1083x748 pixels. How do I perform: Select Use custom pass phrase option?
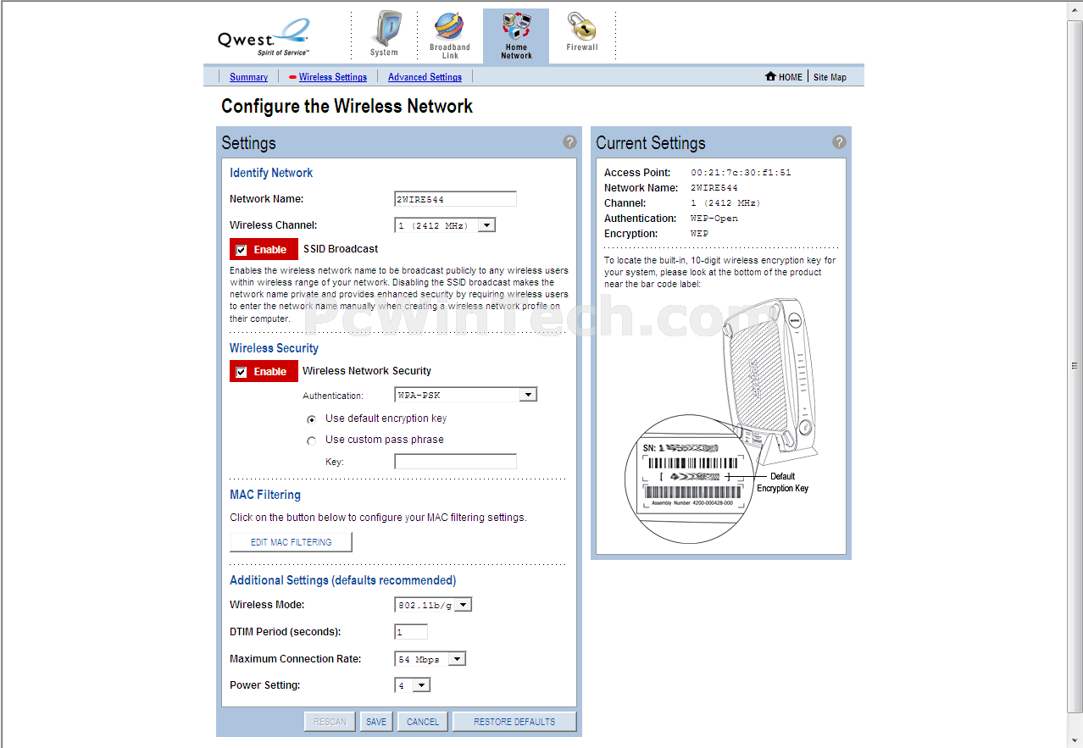311,440
